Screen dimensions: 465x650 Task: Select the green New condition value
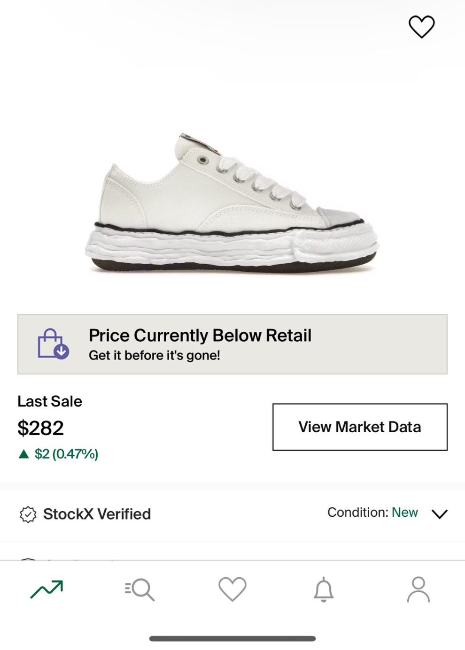(404, 512)
